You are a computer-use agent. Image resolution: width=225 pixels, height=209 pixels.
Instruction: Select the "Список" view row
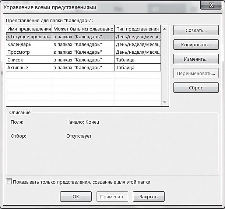[83, 60]
